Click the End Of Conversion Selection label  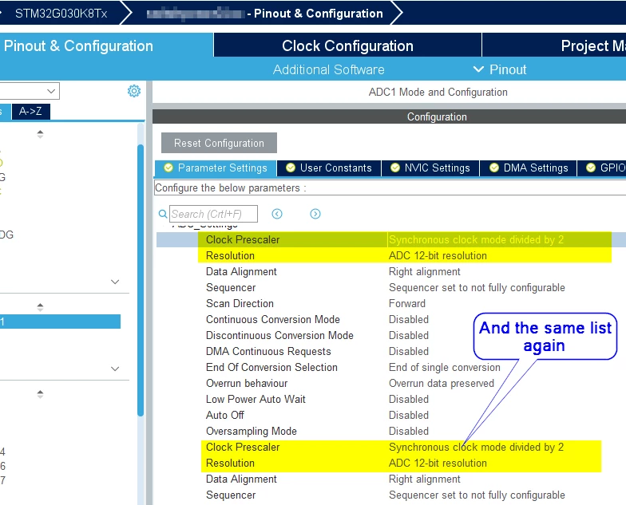click(271, 367)
